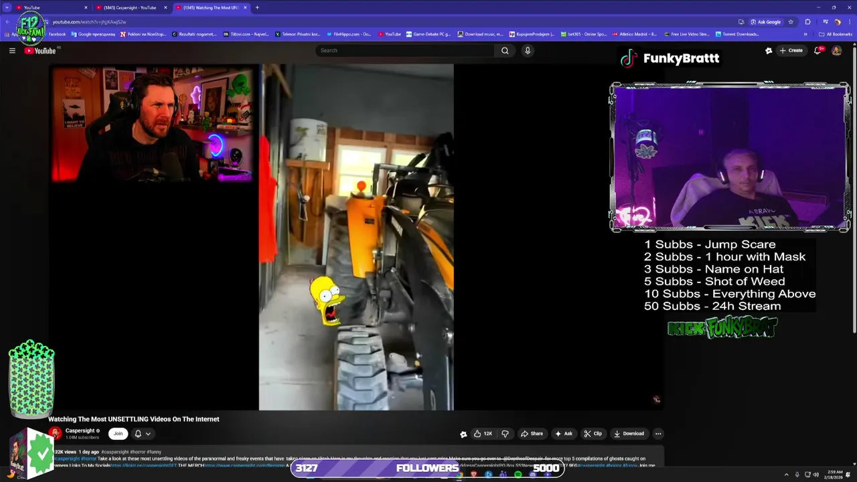This screenshot has height=482, width=857.
Task: Create a Clip with scissors button
Action: pos(593,434)
